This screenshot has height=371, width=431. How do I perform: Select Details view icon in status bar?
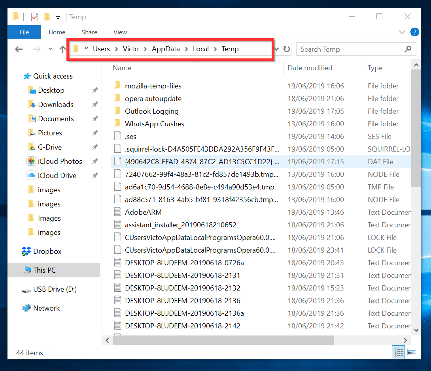[399, 352]
